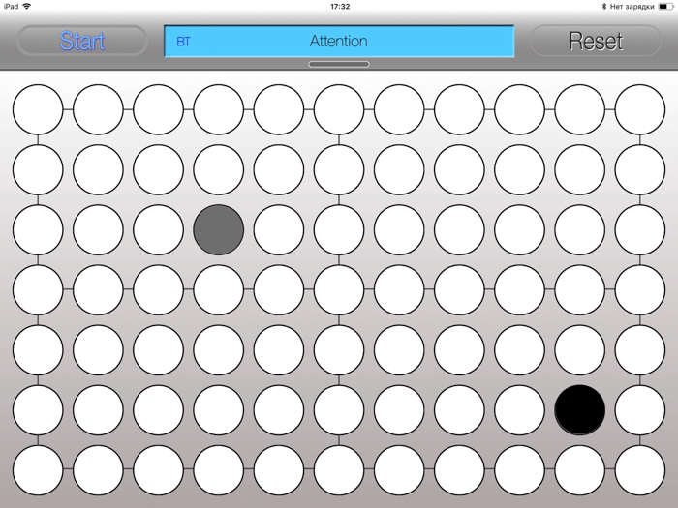Tap the white circle right of the gray circle
The width and height of the screenshot is (678, 508).
[x=279, y=230]
